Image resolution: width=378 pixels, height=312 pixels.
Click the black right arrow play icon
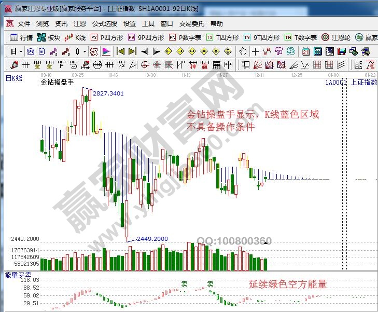click(x=157, y=51)
